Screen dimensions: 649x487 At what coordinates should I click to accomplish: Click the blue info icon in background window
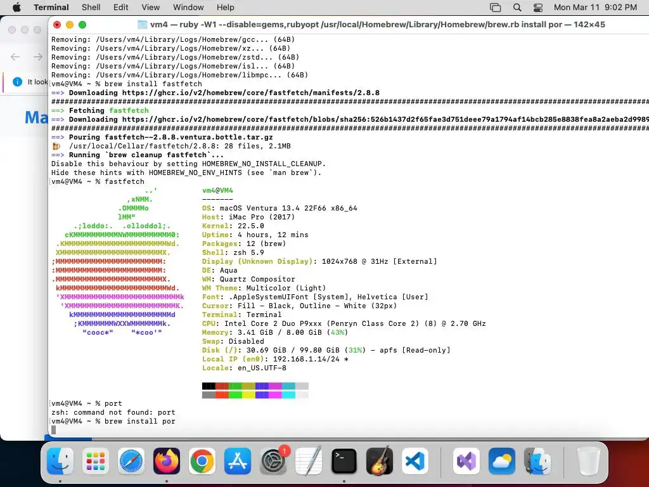tap(17, 82)
